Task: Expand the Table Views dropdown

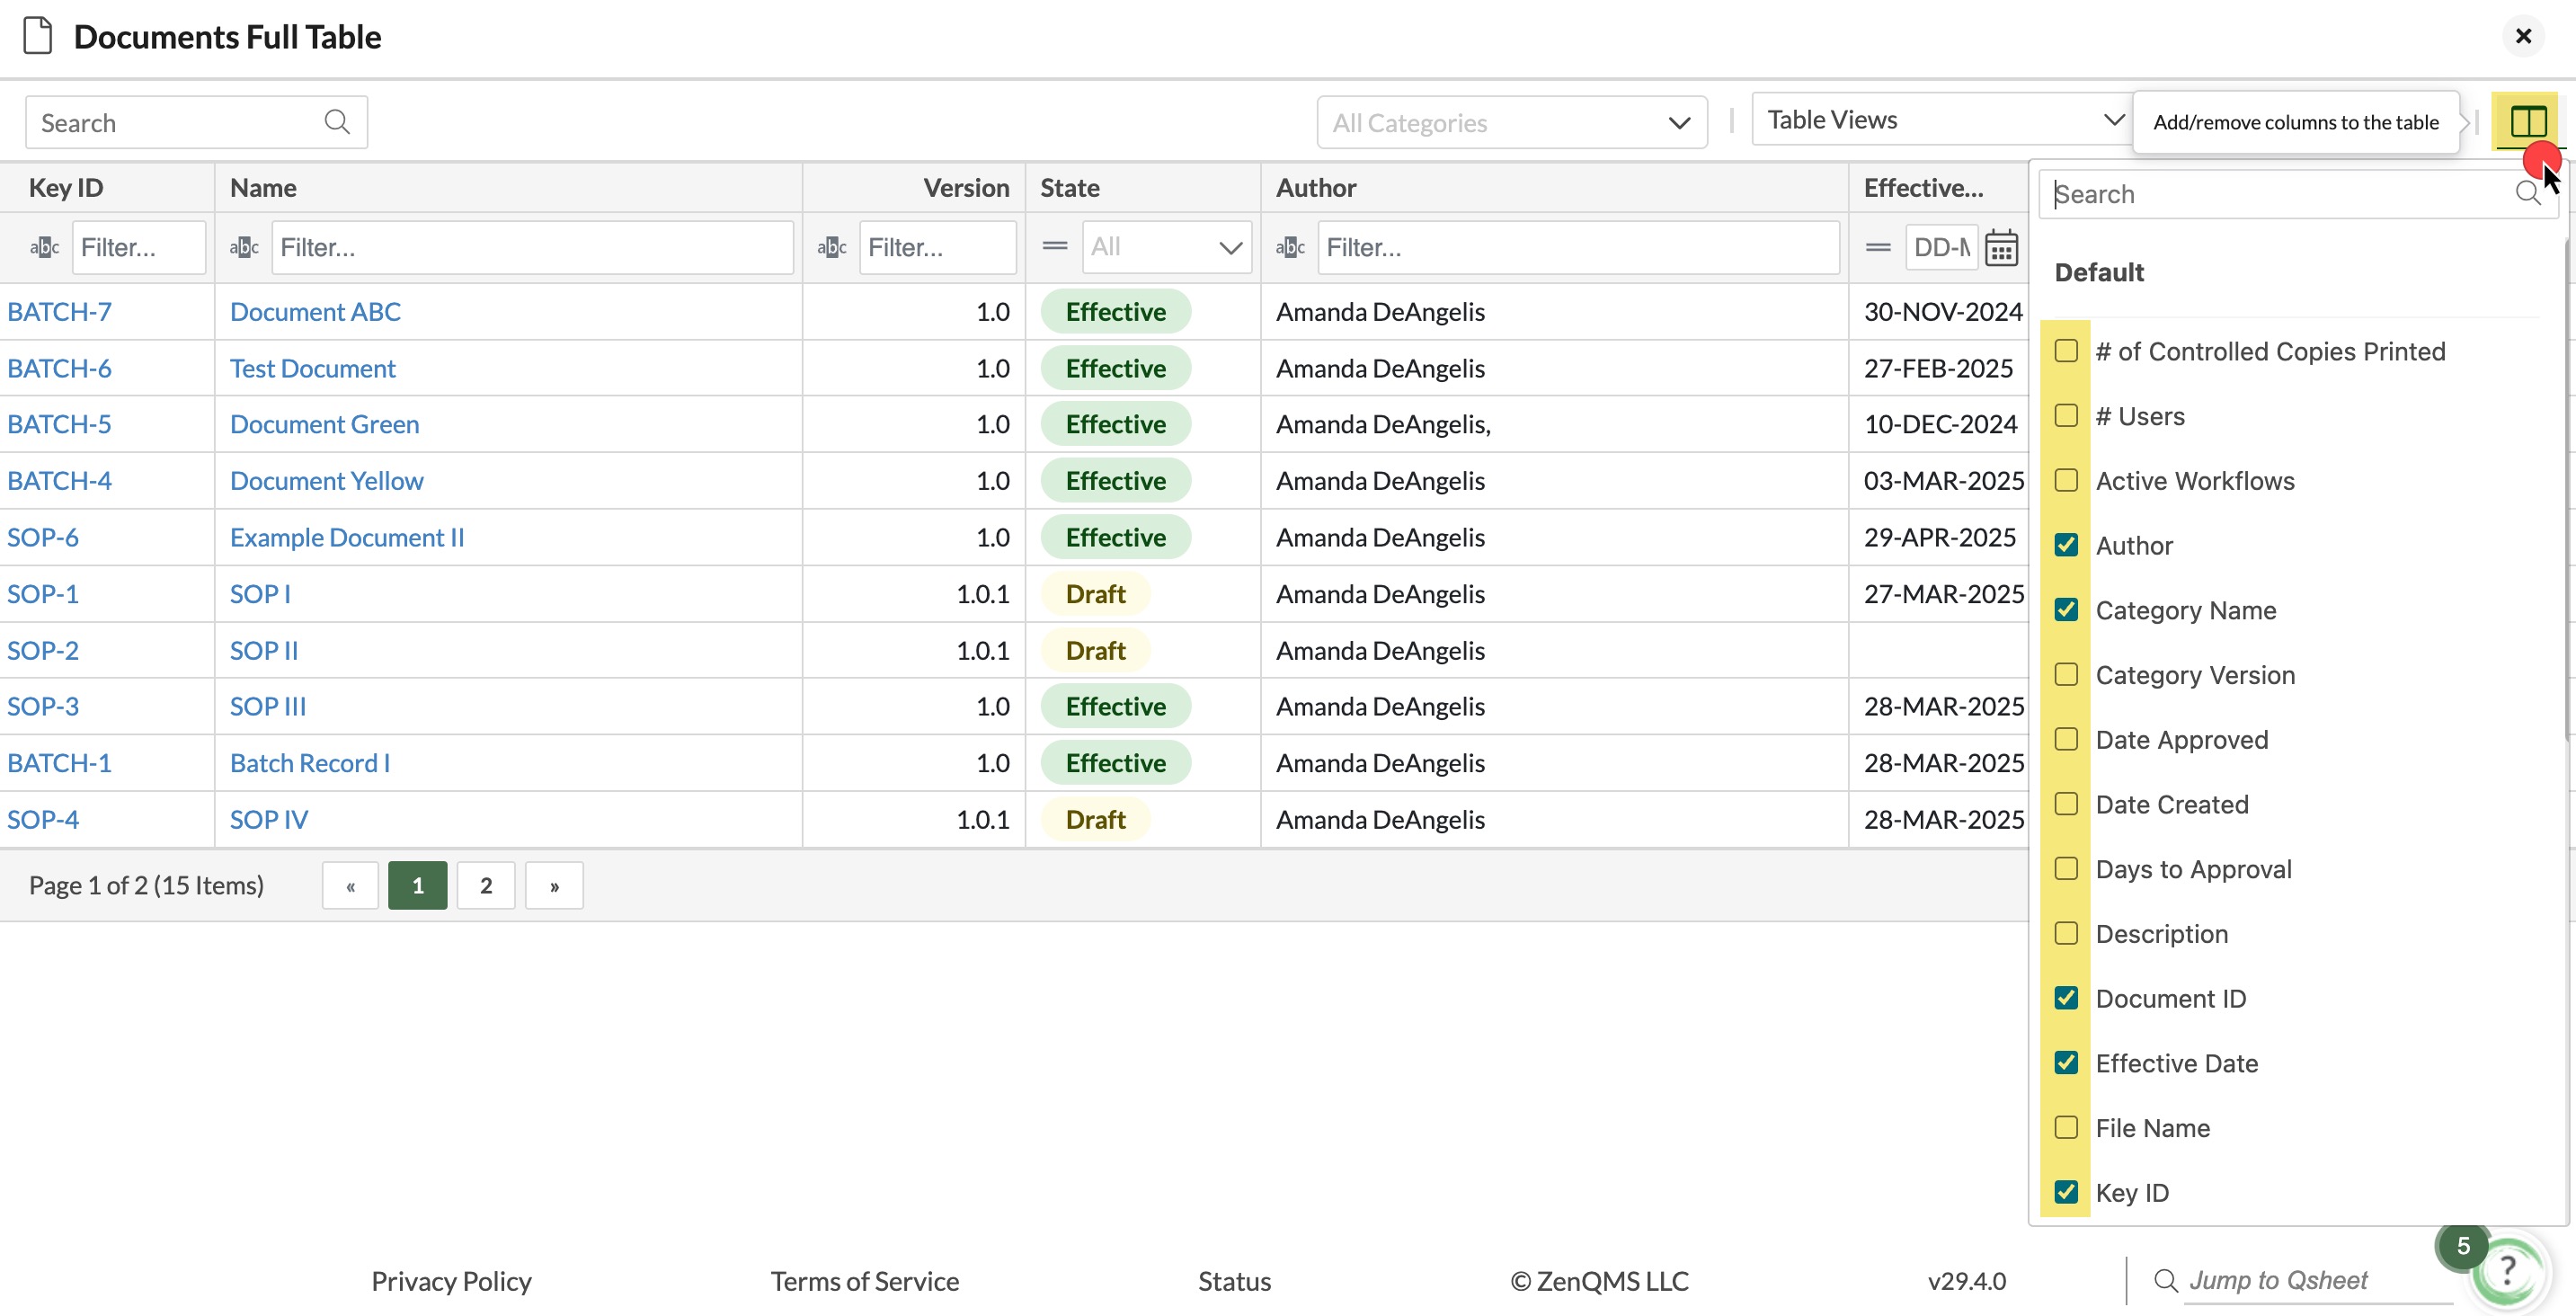Action: pyautogui.click(x=1944, y=120)
